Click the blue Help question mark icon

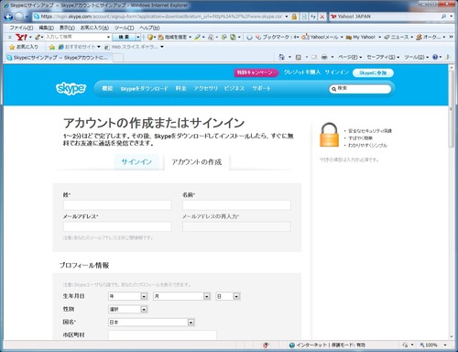435,57
